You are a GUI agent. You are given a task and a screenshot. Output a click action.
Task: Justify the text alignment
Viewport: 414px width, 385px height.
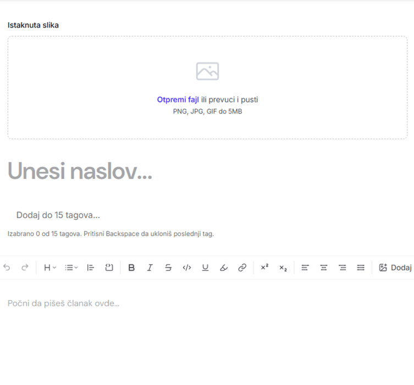point(361,268)
